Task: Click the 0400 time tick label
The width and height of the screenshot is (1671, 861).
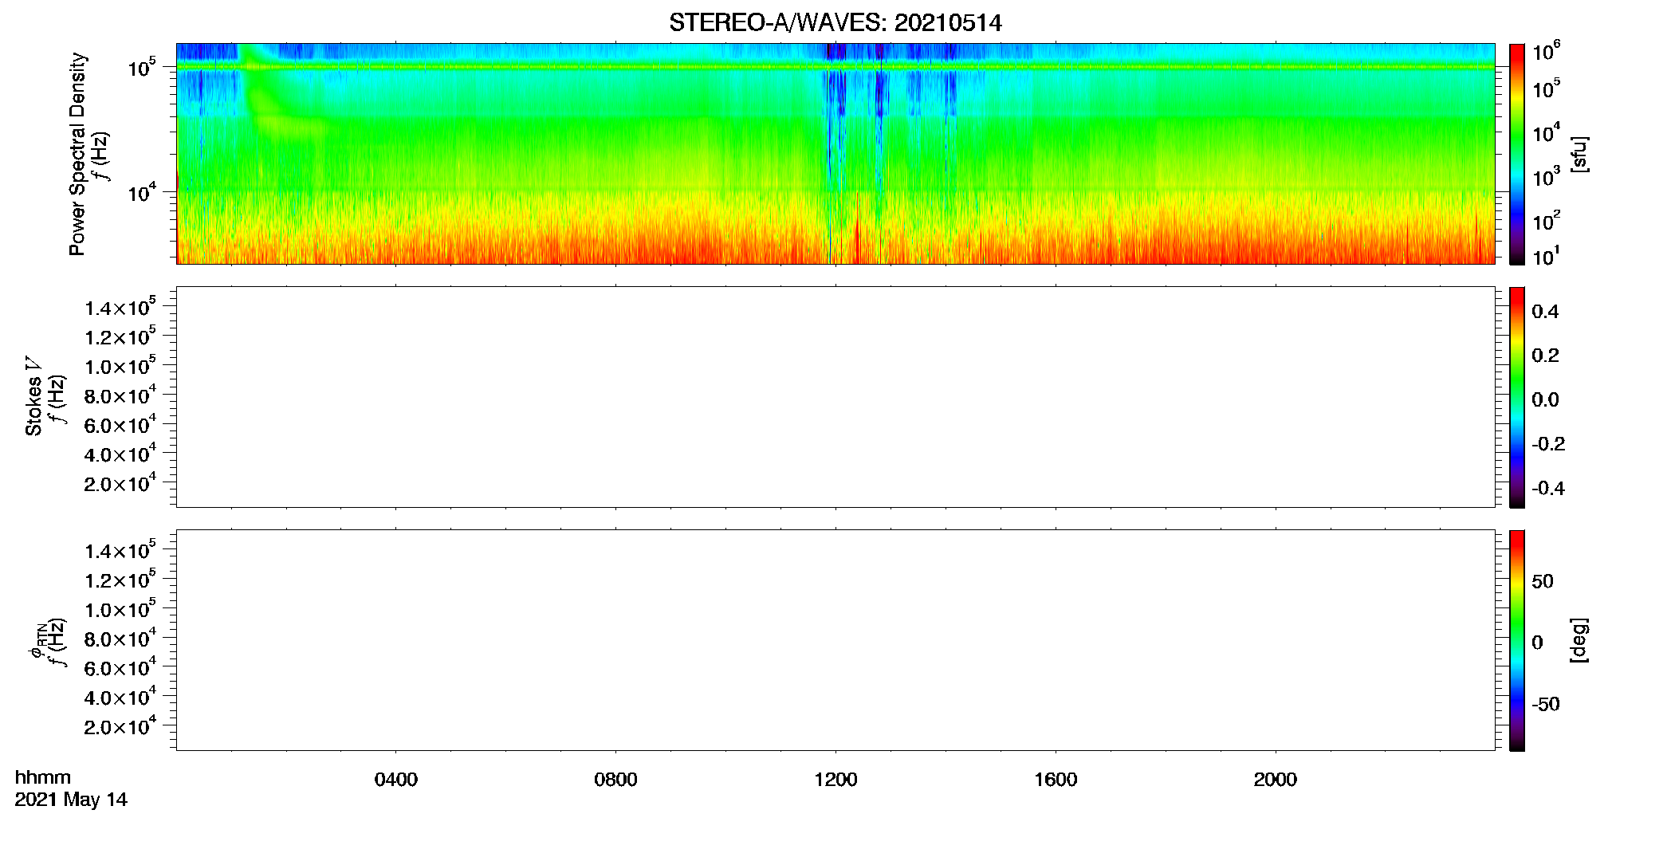Action: click(x=396, y=780)
